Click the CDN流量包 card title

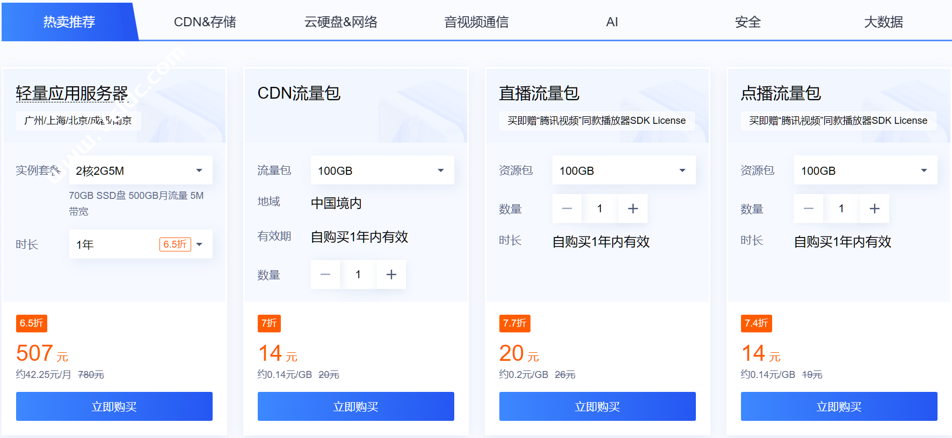299,93
